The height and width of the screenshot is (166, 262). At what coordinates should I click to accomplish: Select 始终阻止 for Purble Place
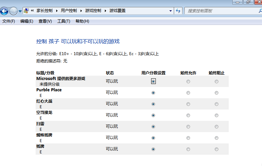(216, 93)
